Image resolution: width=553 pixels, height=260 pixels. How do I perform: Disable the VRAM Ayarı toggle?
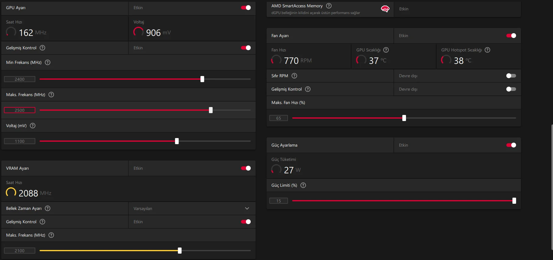(x=246, y=168)
